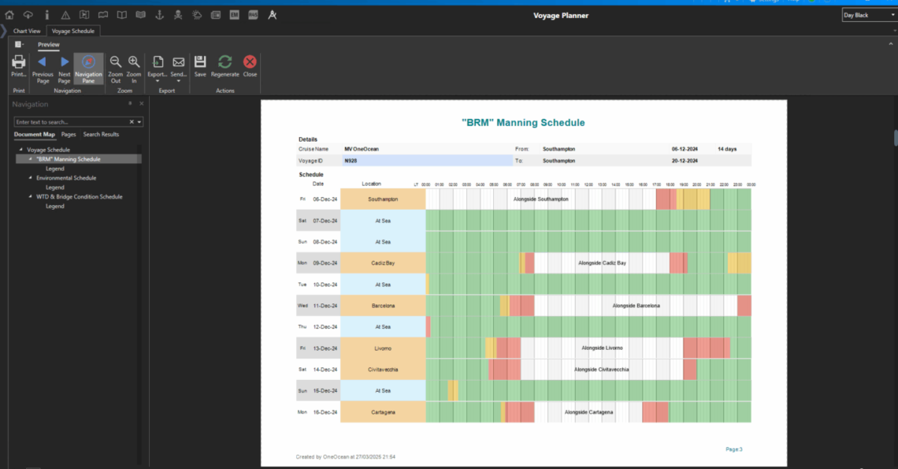Toggle the Navigation Pane button
Image resolution: width=898 pixels, height=469 pixels.
click(88, 65)
